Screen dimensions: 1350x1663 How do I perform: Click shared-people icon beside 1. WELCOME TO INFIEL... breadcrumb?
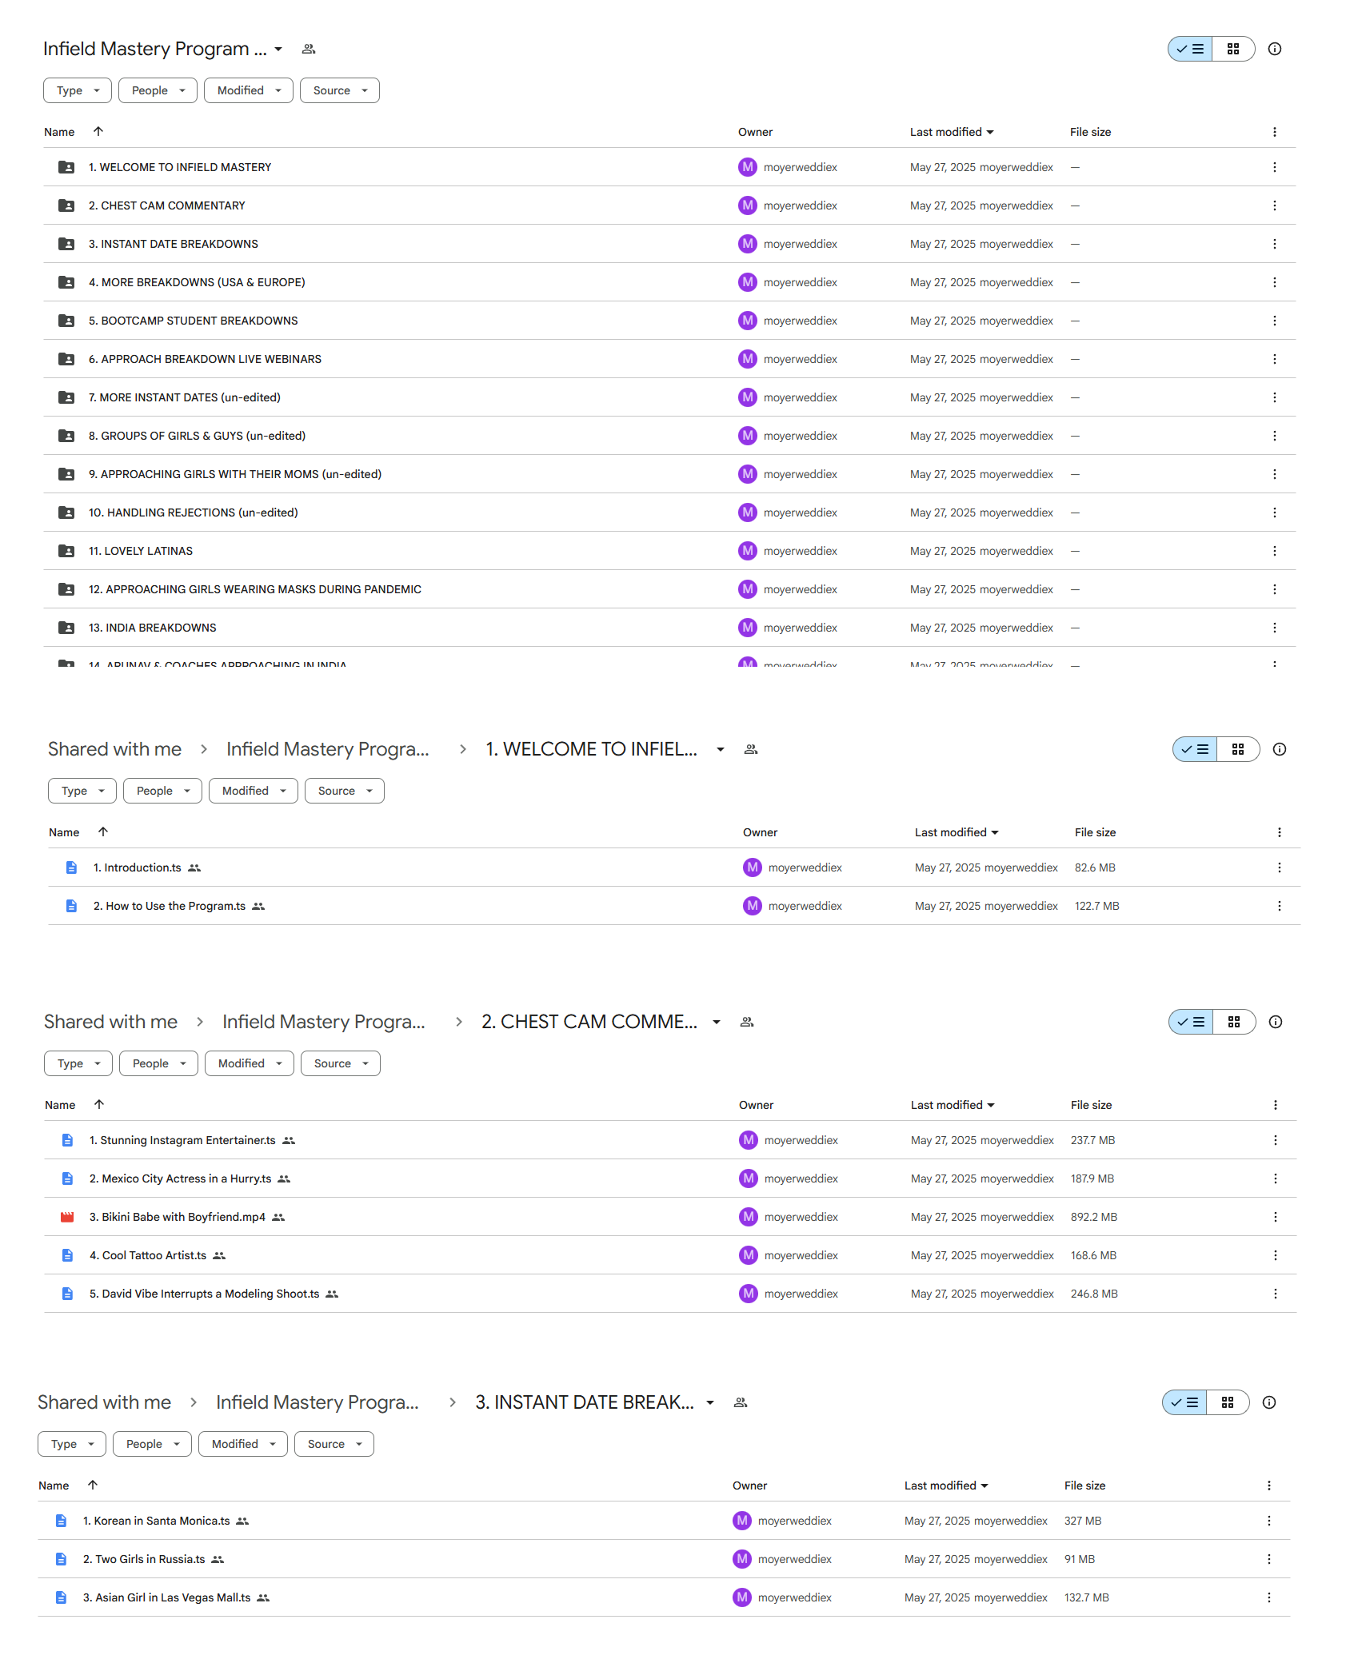pyautogui.click(x=751, y=749)
